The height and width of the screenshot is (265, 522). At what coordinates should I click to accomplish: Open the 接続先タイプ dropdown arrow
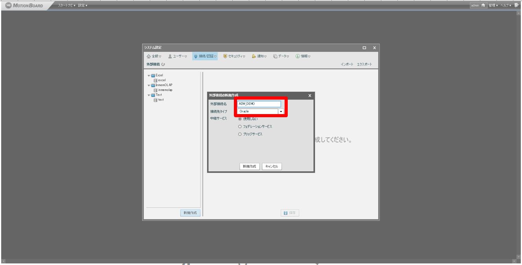click(x=281, y=112)
